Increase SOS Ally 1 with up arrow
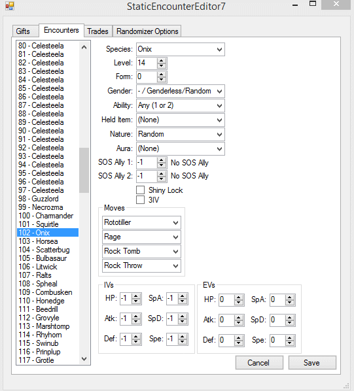Screen dimensions: 354x391 click(x=162, y=160)
